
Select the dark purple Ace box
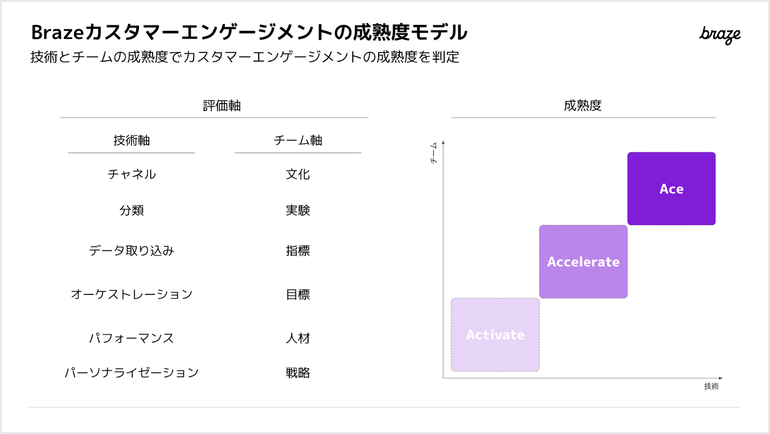click(x=671, y=189)
